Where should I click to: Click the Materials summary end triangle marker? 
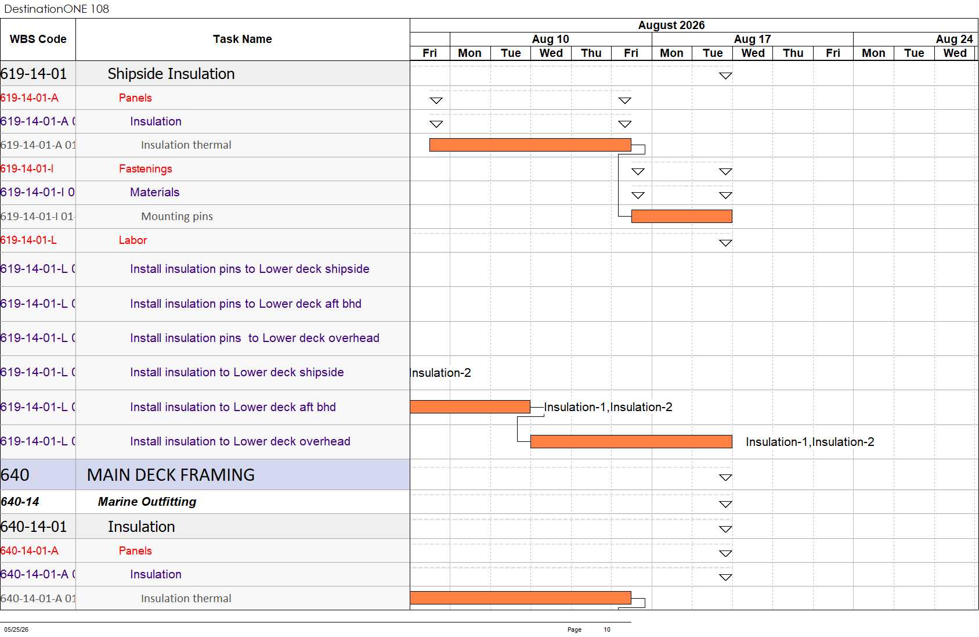725,196
